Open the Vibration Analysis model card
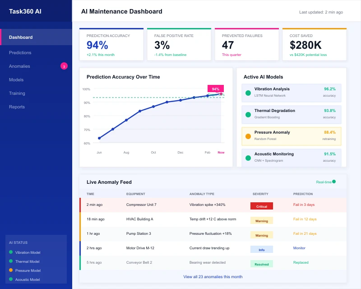Viewport: 361px width, 289px height. tap(291, 93)
